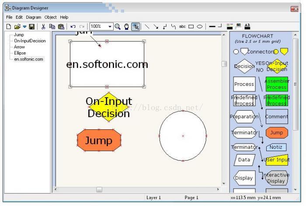Pick the orange Jump template in the palette

click(277, 133)
